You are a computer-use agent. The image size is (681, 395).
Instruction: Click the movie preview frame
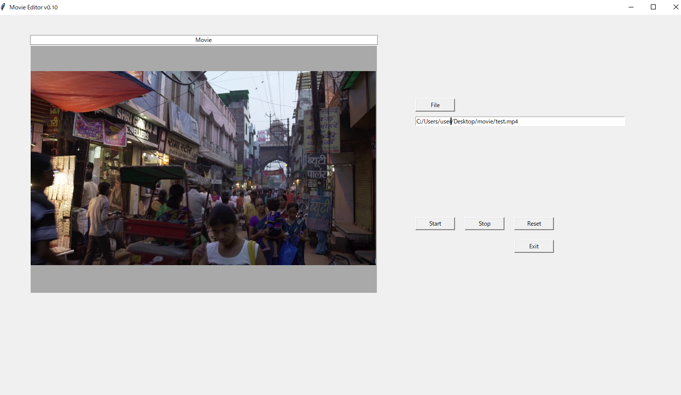(204, 169)
